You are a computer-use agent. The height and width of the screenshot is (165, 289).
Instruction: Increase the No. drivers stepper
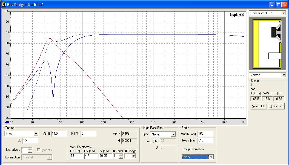coord(30,149)
